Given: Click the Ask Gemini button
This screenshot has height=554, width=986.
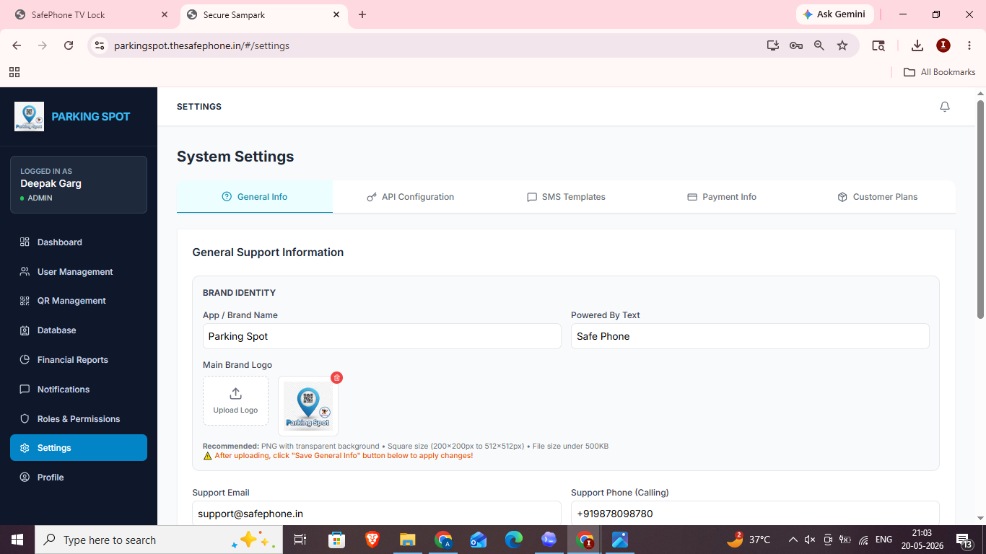Looking at the screenshot, I should (834, 14).
